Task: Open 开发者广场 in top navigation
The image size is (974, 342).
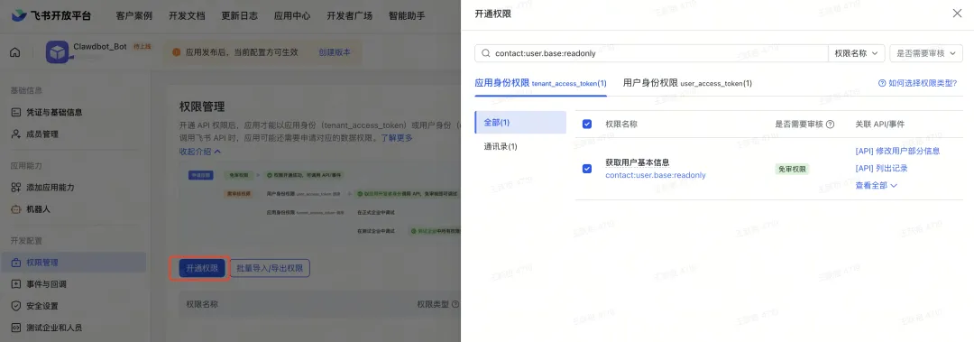Action: tap(350, 15)
